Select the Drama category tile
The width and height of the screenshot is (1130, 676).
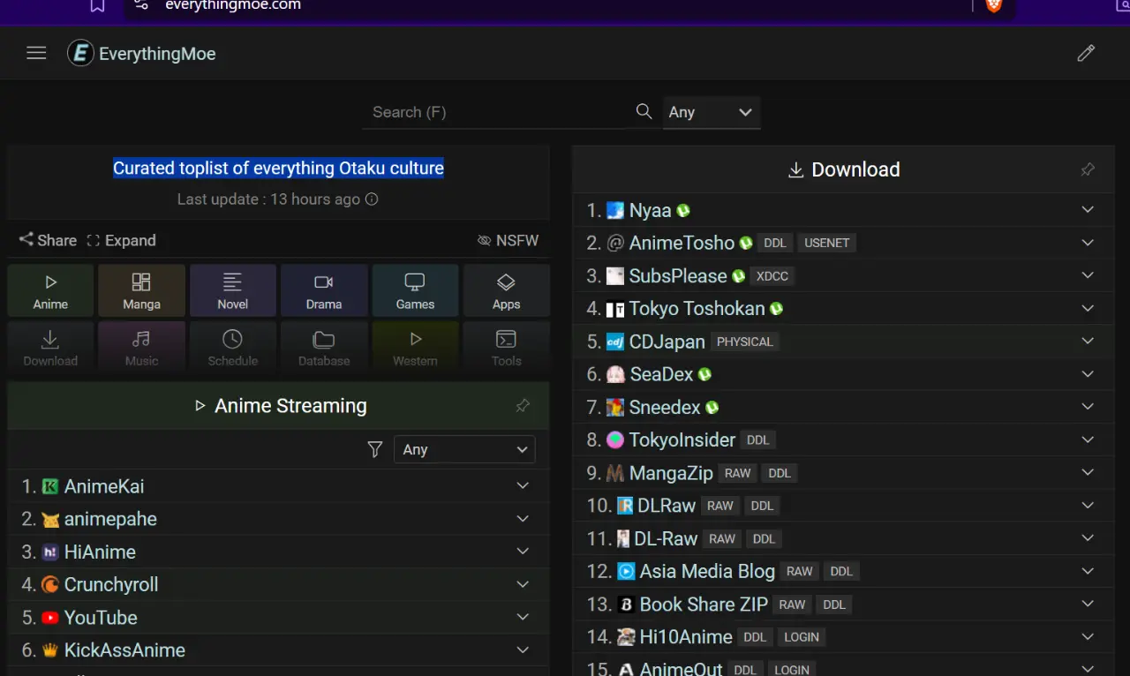tap(324, 290)
